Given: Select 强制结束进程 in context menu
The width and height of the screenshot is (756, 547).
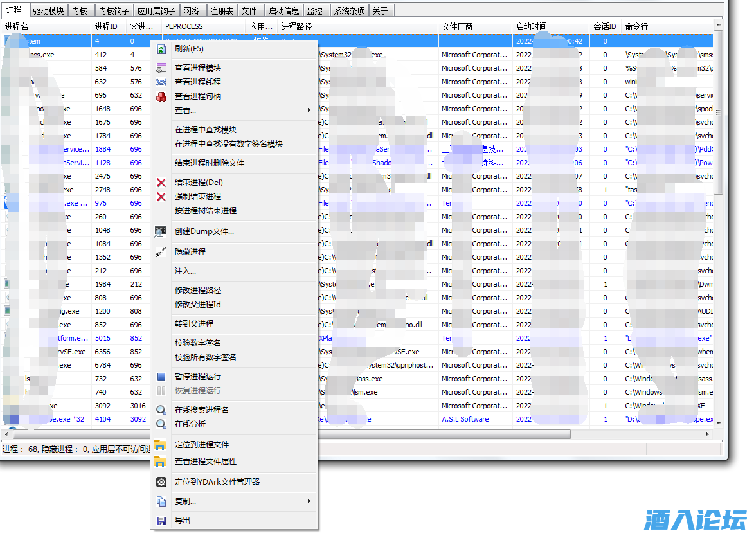Looking at the screenshot, I should [x=198, y=197].
